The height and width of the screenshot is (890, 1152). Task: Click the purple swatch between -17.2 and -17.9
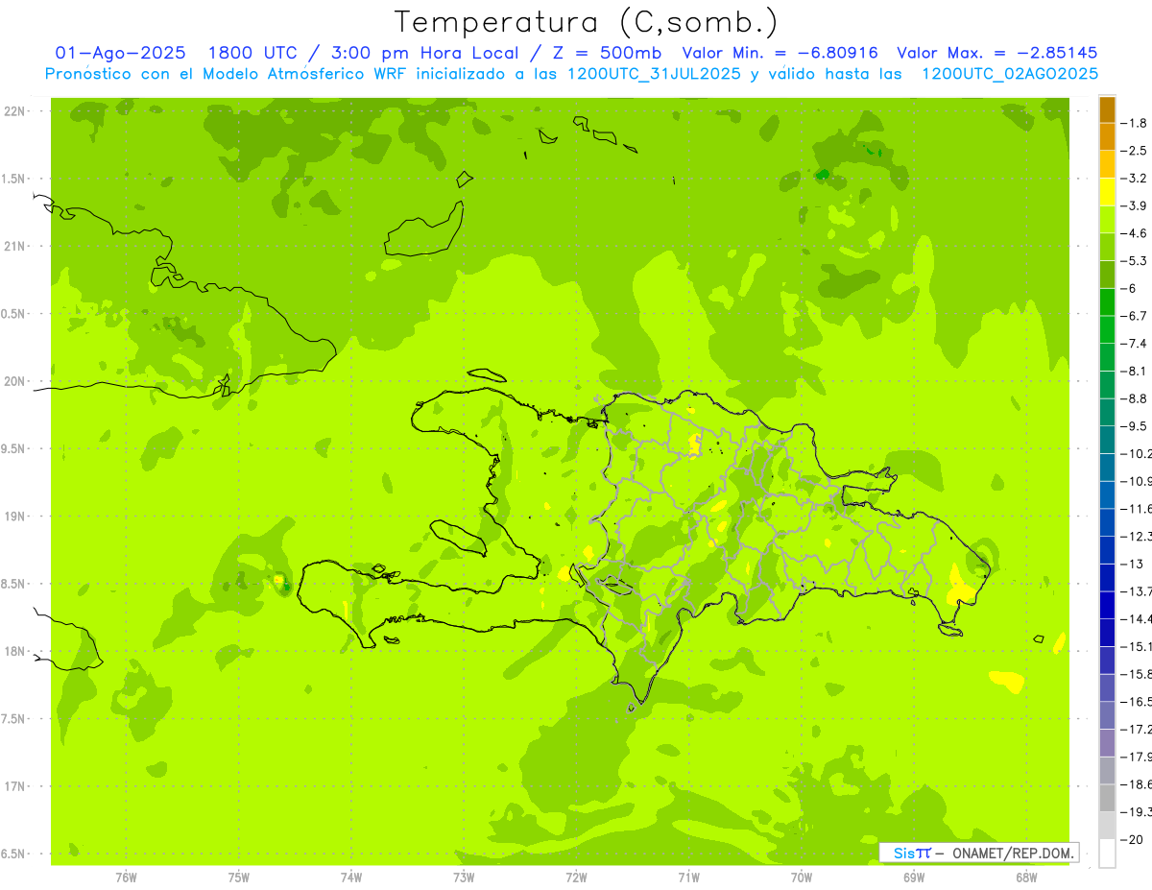(1107, 742)
